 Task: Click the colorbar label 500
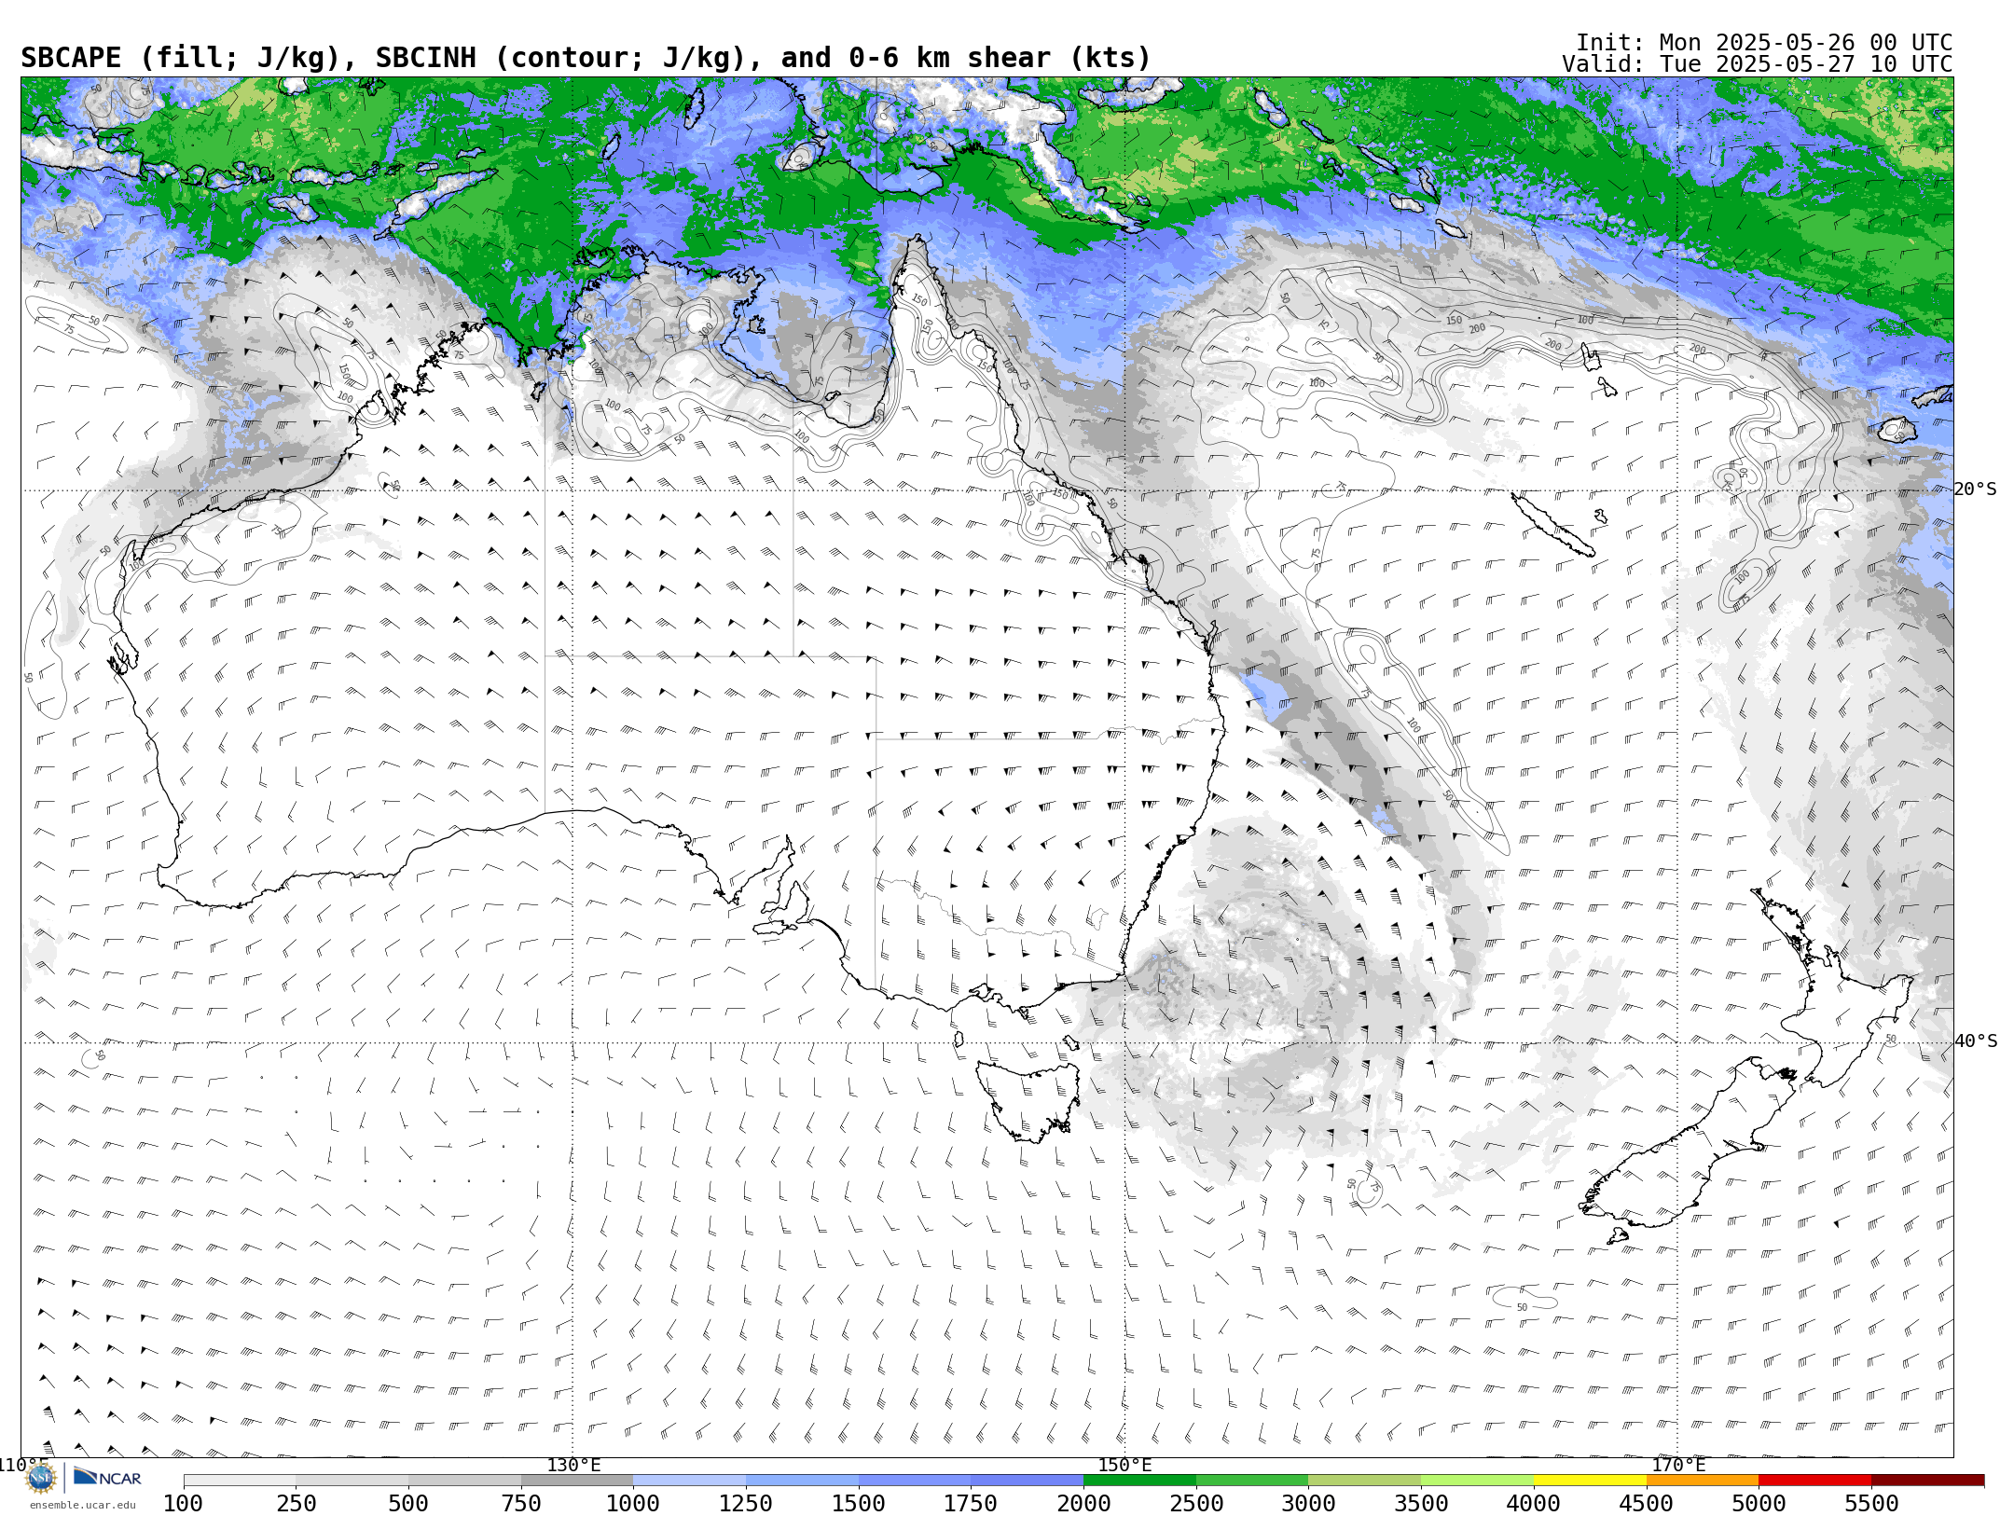(408, 1503)
